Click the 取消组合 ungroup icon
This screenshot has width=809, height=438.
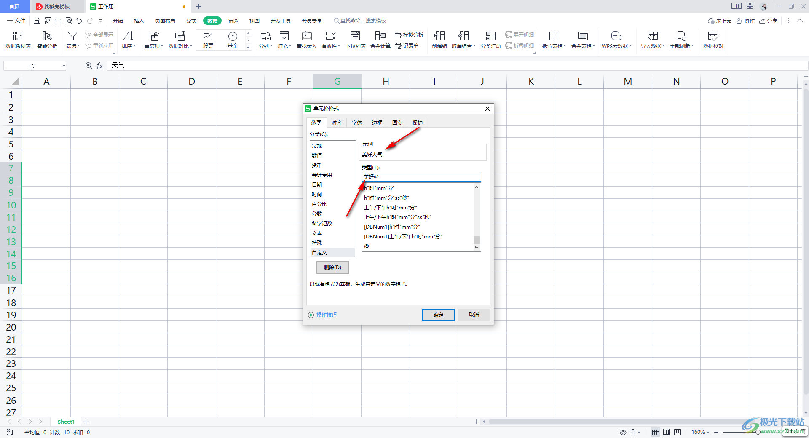tap(463, 36)
